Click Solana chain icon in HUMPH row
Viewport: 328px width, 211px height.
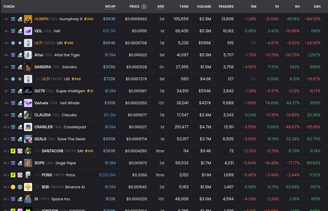[13, 19]
